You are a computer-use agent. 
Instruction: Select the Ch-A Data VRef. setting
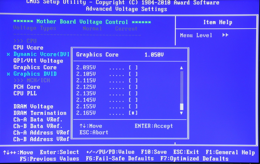click(x=38, y=120)
